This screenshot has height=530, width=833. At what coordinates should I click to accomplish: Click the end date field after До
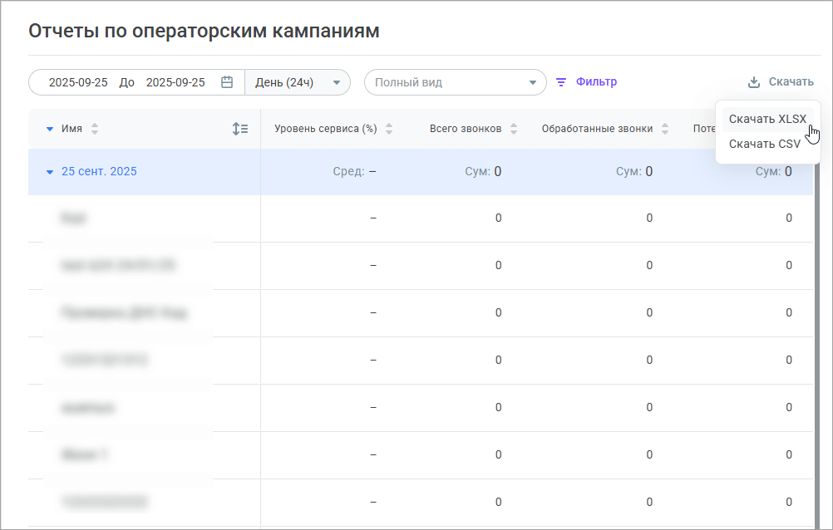coord(175,82)
